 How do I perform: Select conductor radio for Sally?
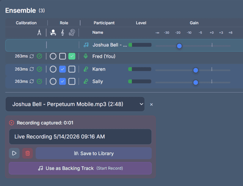pos(53,81)
